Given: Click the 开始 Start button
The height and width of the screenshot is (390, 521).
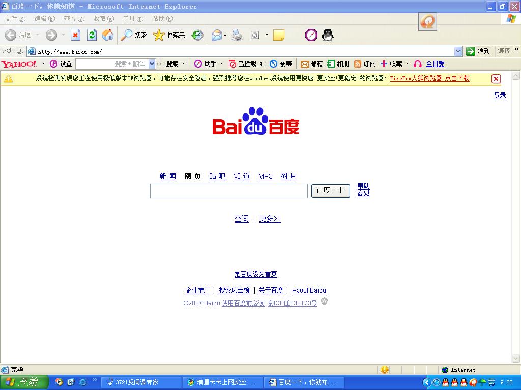Looking at the screenshot, I should pyautogui.click(x=24, y=382).
